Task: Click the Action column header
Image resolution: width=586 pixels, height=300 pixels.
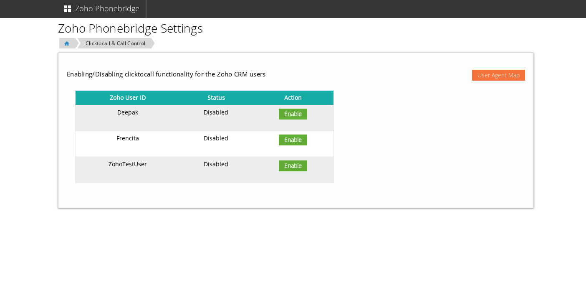Action: point(293,98)
